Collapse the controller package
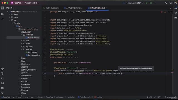Viewport: 178px width, 100px height. pyautogui.click(x=22, y=35)
